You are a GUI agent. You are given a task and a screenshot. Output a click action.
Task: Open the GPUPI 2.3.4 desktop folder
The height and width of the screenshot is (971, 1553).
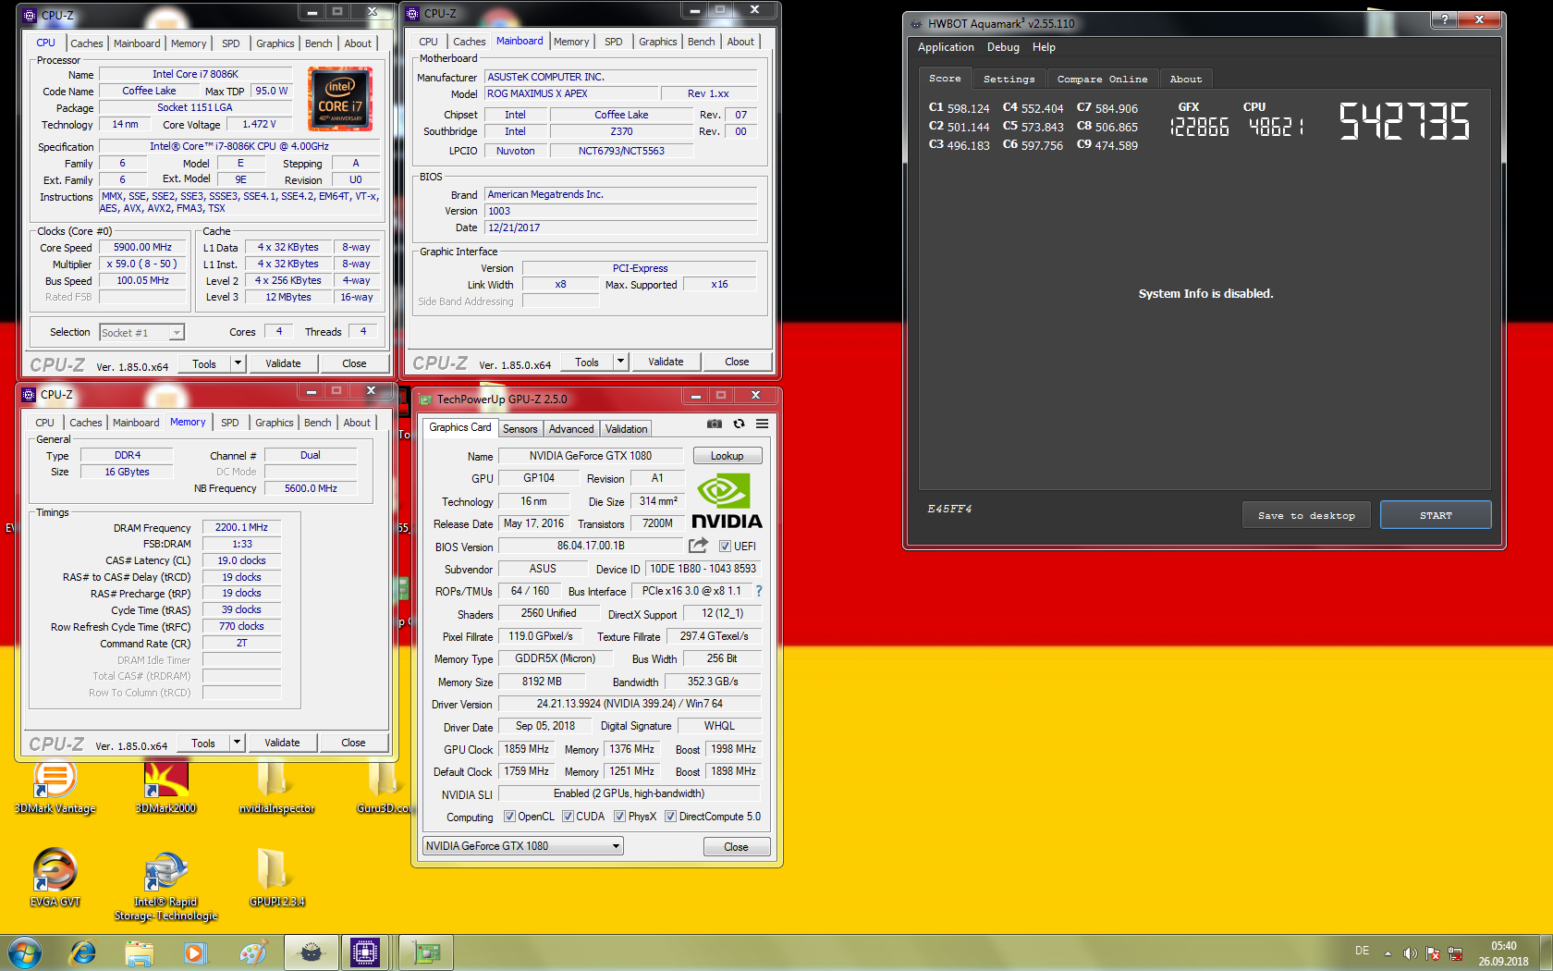click(275, 877)
